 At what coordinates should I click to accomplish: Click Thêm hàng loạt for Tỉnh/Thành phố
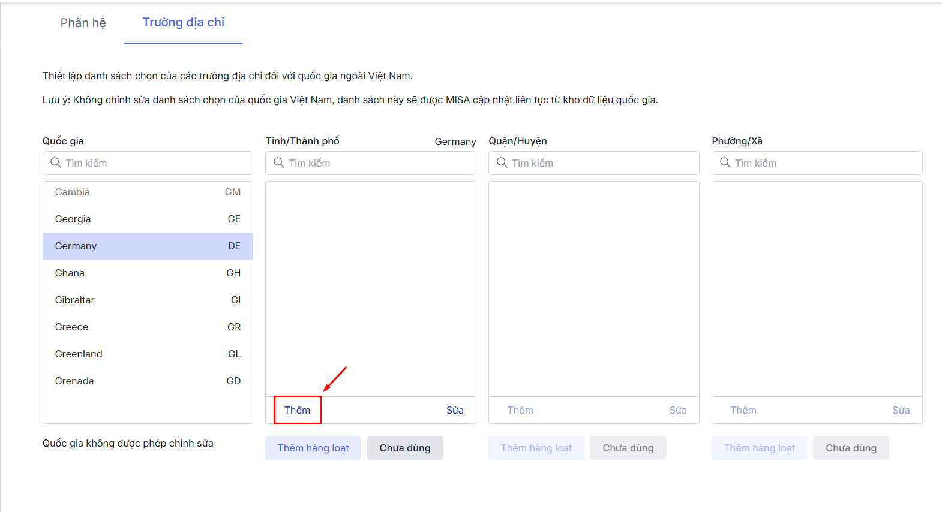[313, 448]
